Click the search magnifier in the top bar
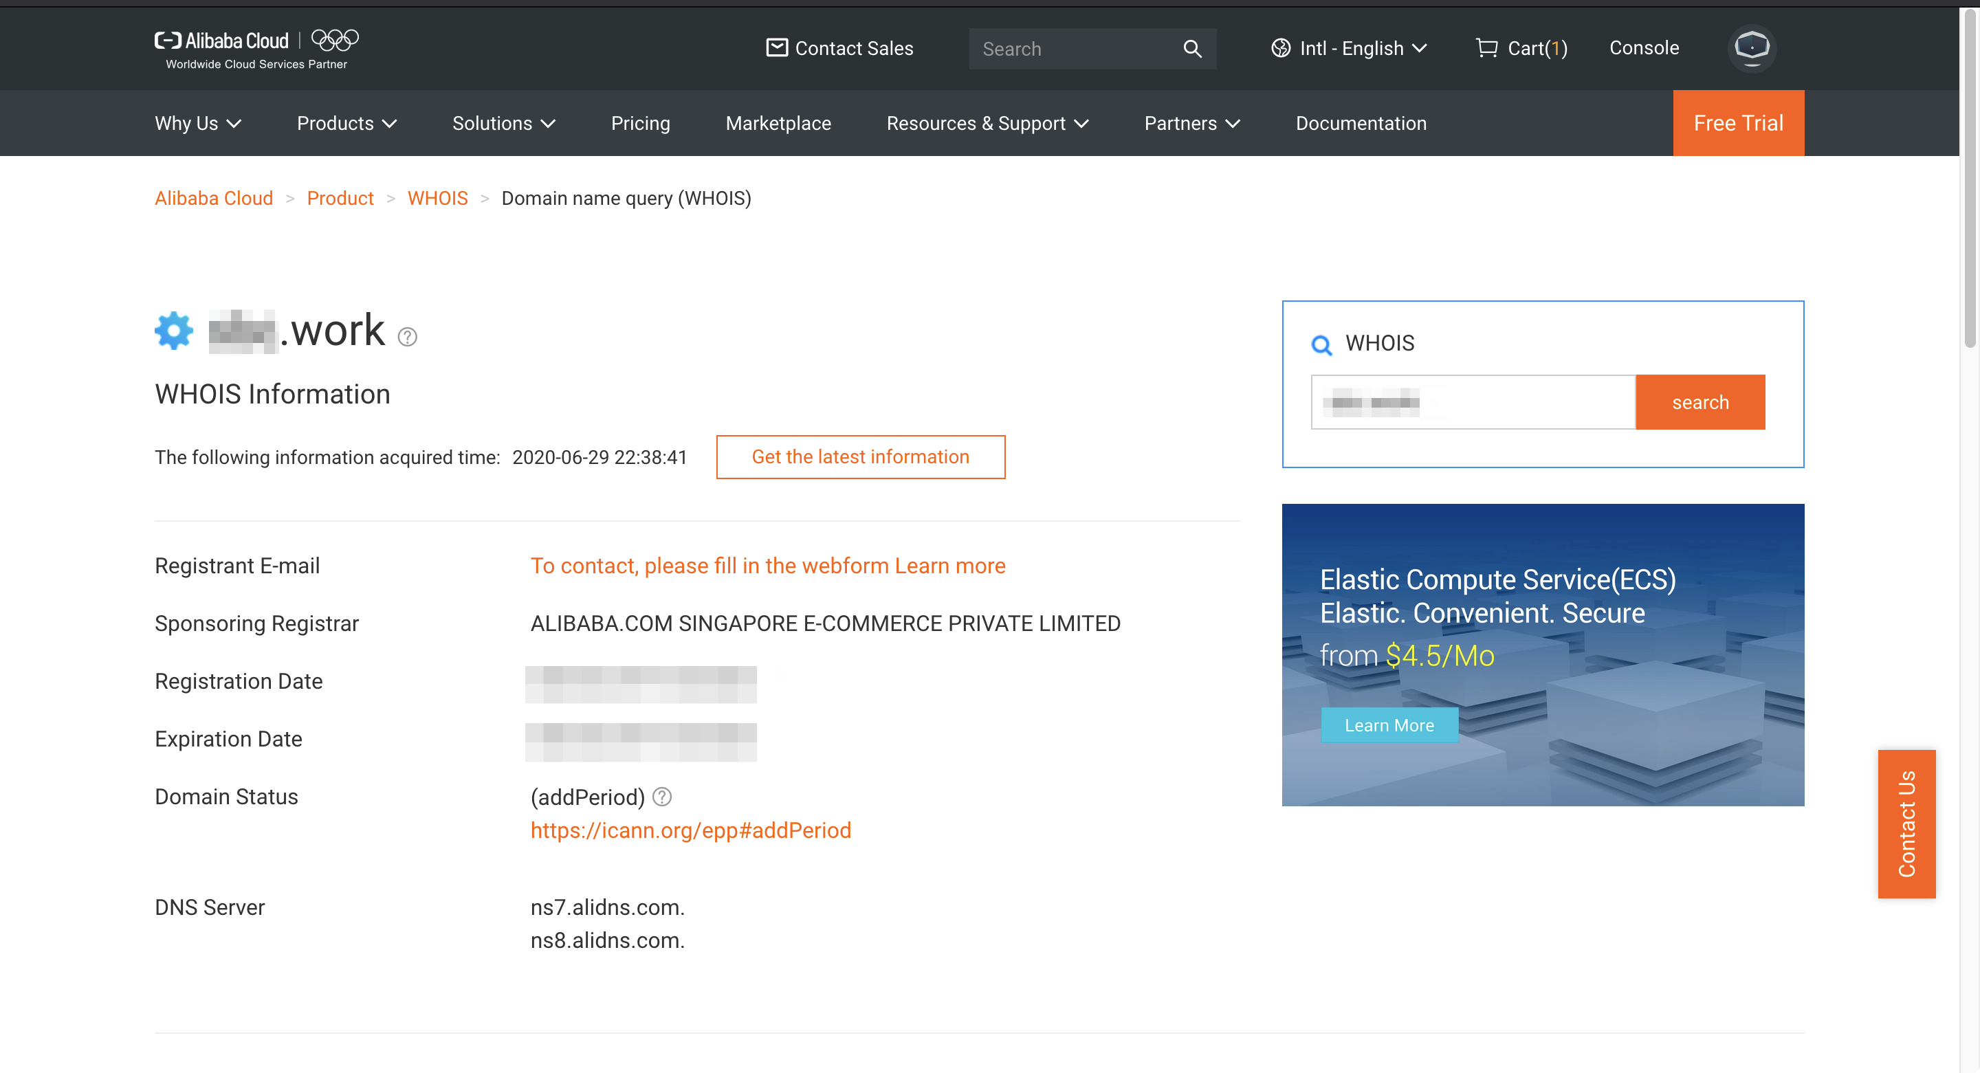 (1191, 48)
